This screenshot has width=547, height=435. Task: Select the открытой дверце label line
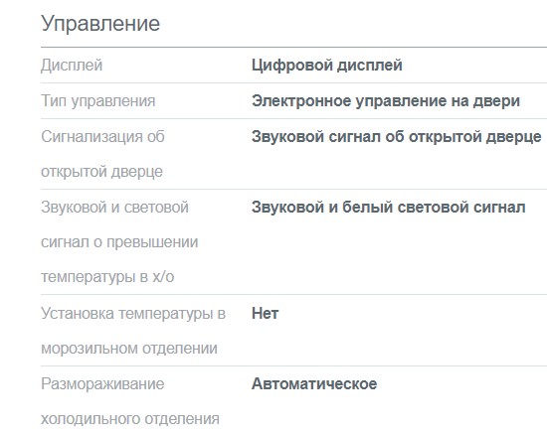coord(101,172)
